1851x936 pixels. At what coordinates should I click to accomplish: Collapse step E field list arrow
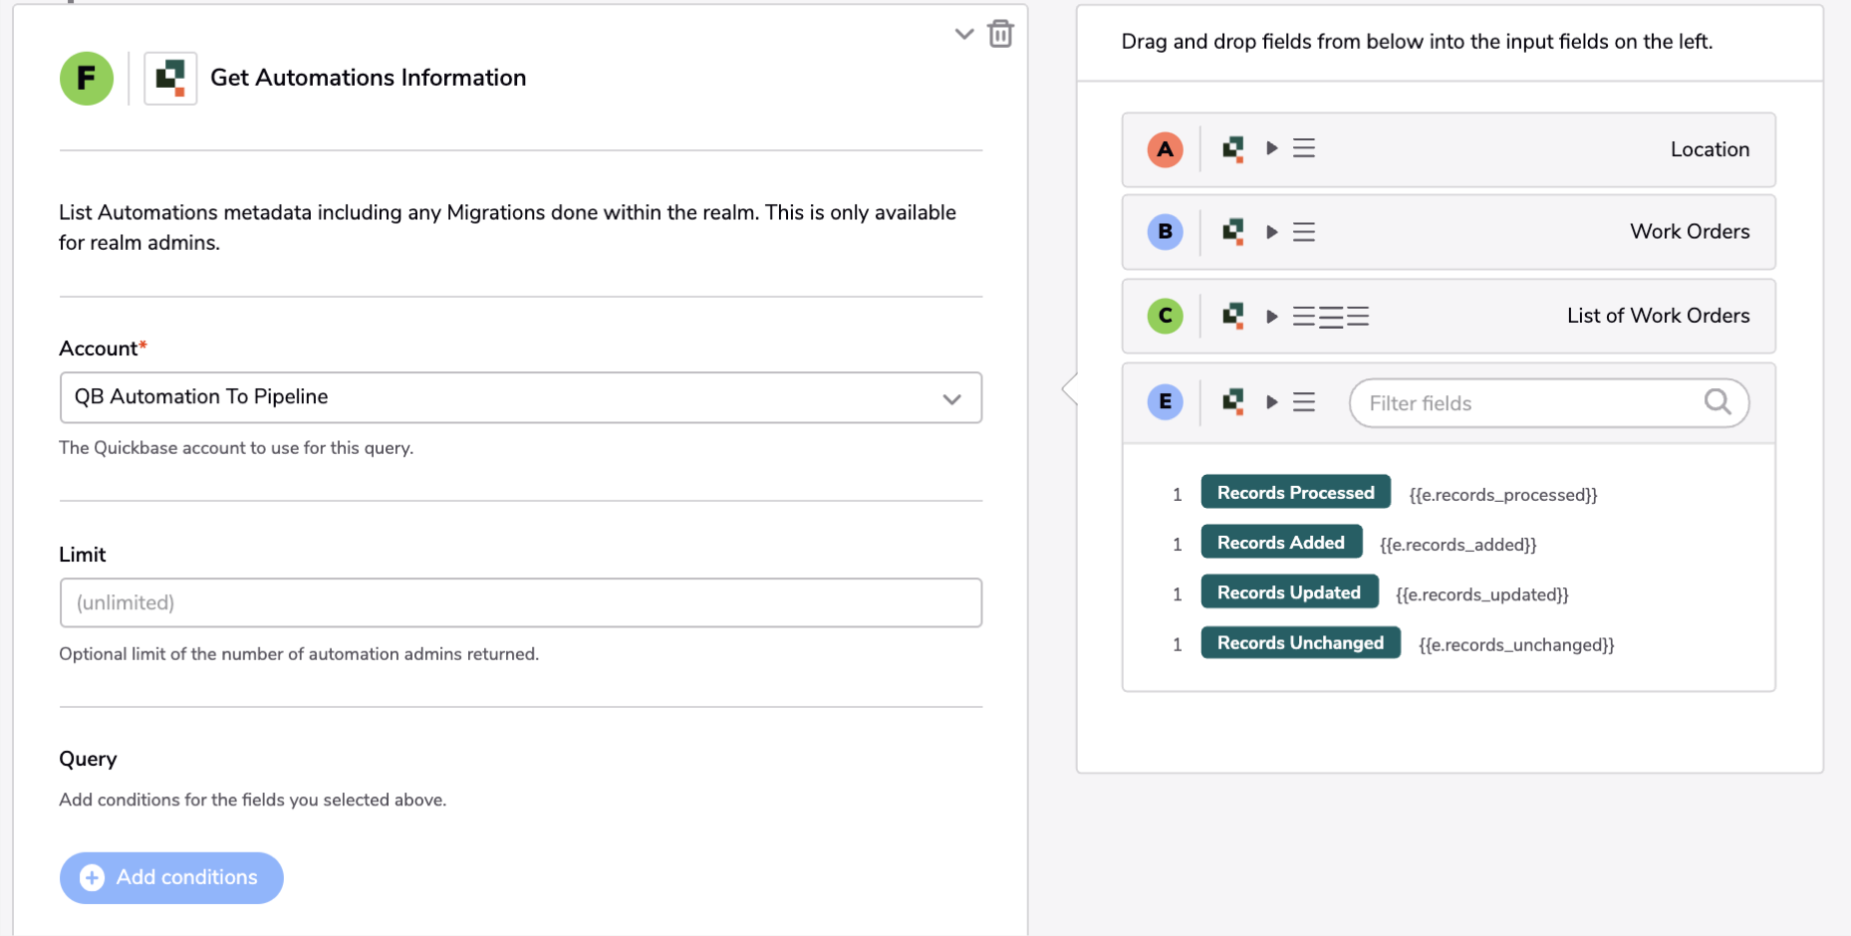1272,402
